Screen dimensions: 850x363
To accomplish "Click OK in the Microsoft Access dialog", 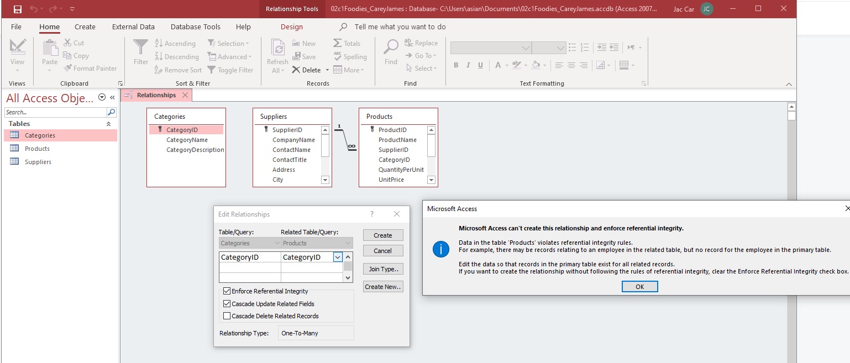I will click(x=639, y=287).
